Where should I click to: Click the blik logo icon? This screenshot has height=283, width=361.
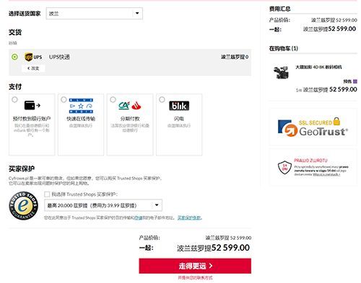pyautogui.click(x=179, y=106)
